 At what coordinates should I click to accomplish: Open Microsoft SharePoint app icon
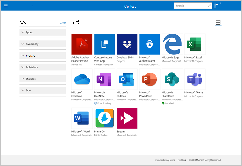[172, 79]
